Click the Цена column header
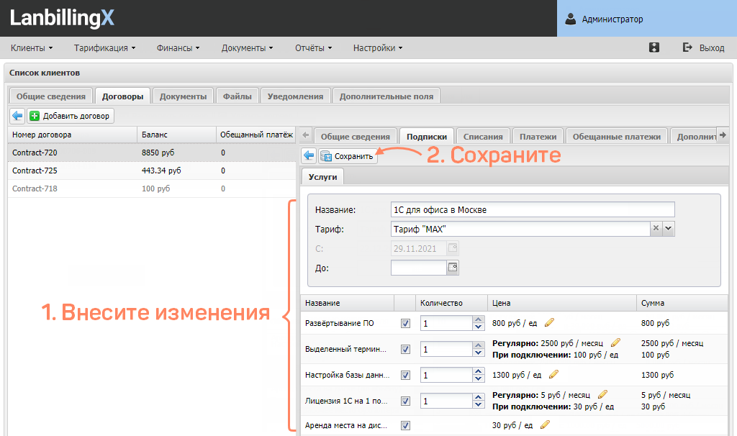The image size is (737, 436). 561,303
